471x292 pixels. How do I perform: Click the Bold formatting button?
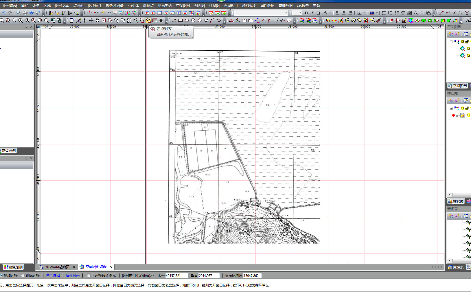(306, 13)
